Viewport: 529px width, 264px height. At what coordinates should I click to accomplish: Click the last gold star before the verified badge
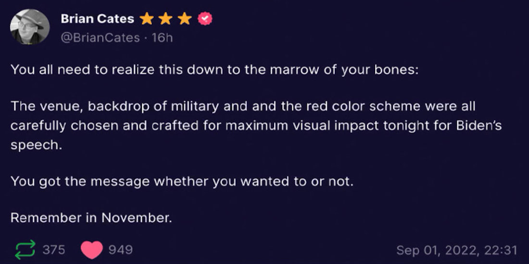(185, 19)
